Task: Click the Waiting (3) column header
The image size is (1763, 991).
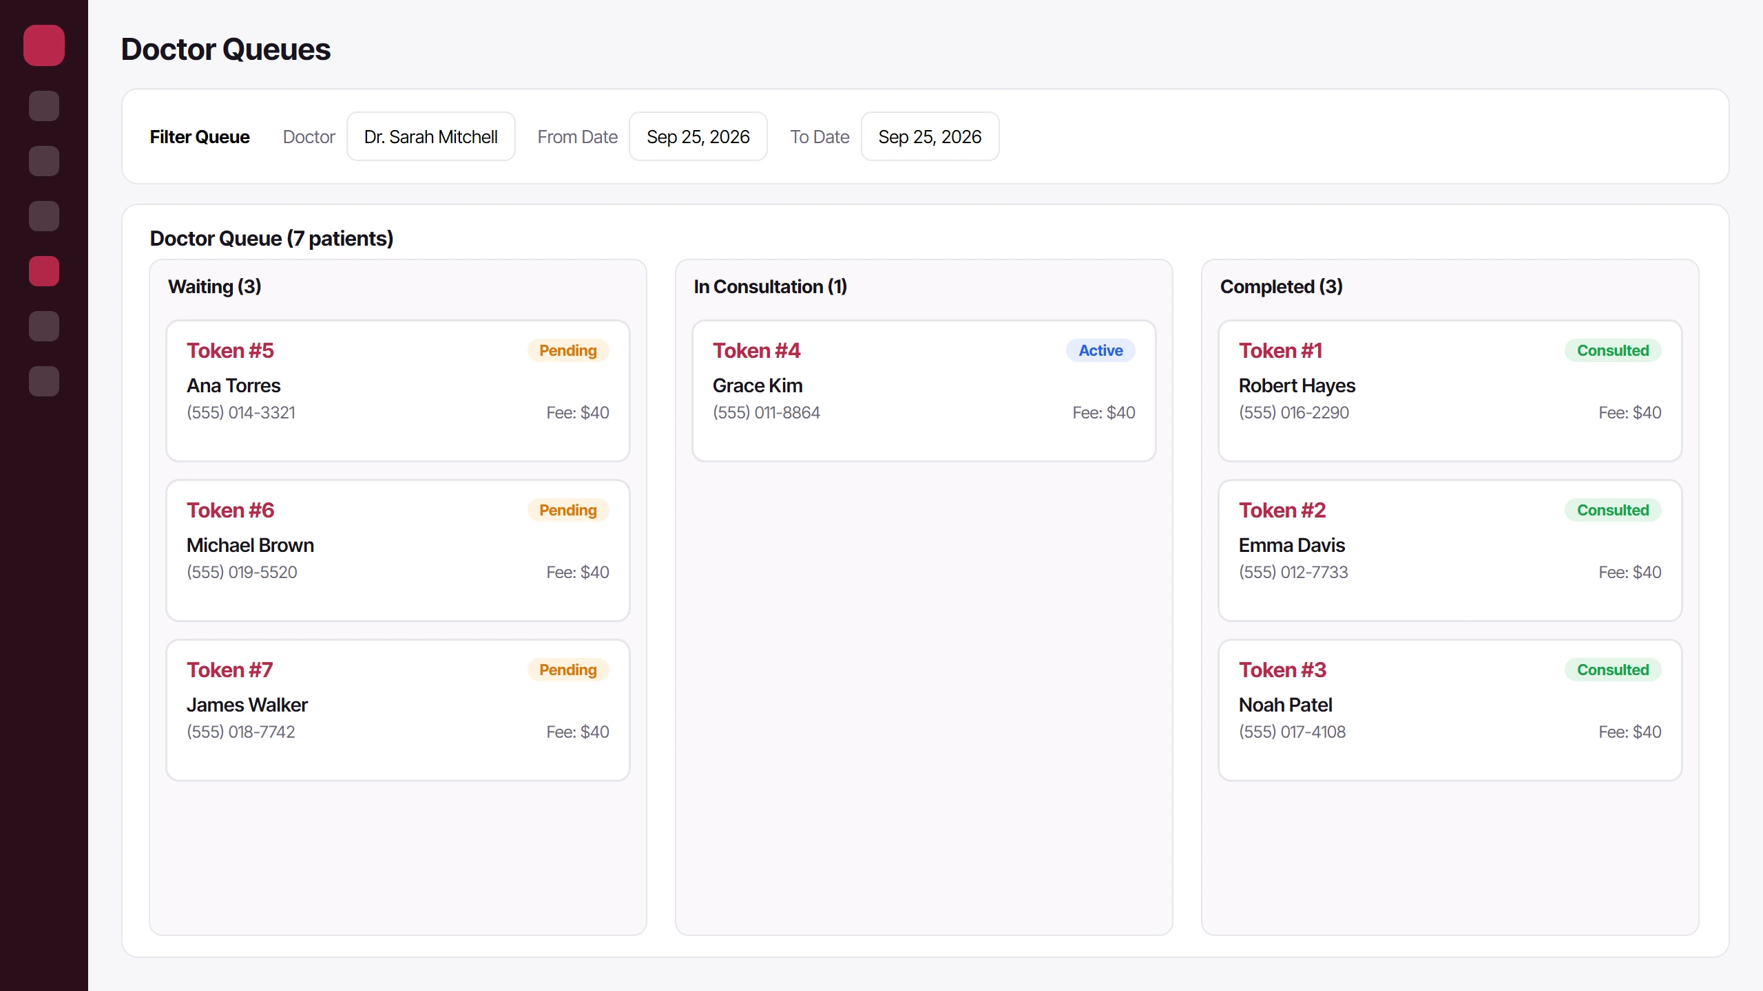Action: (x=215, y=286)
